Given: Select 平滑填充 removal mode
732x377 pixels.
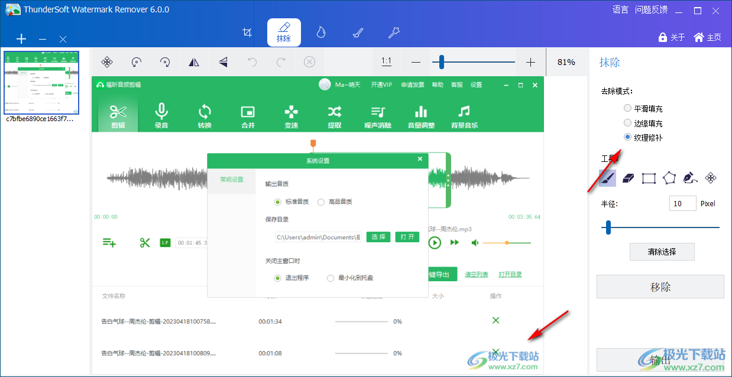Looking at the screenshot, I should (x=643, y=109).
